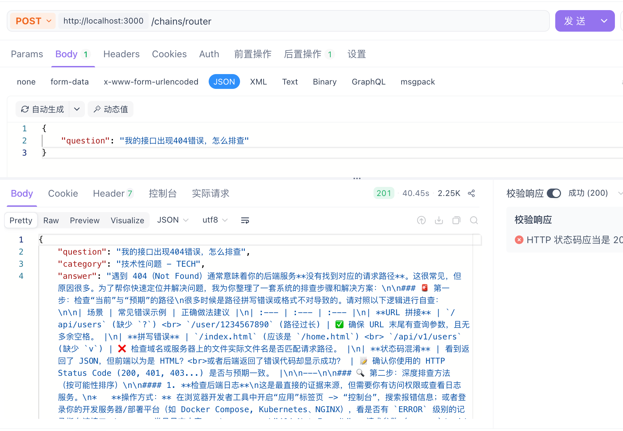The width and height of the screenshot is (623, 431).
Task: Copy the response content
Action: click(x=456, y=220)
